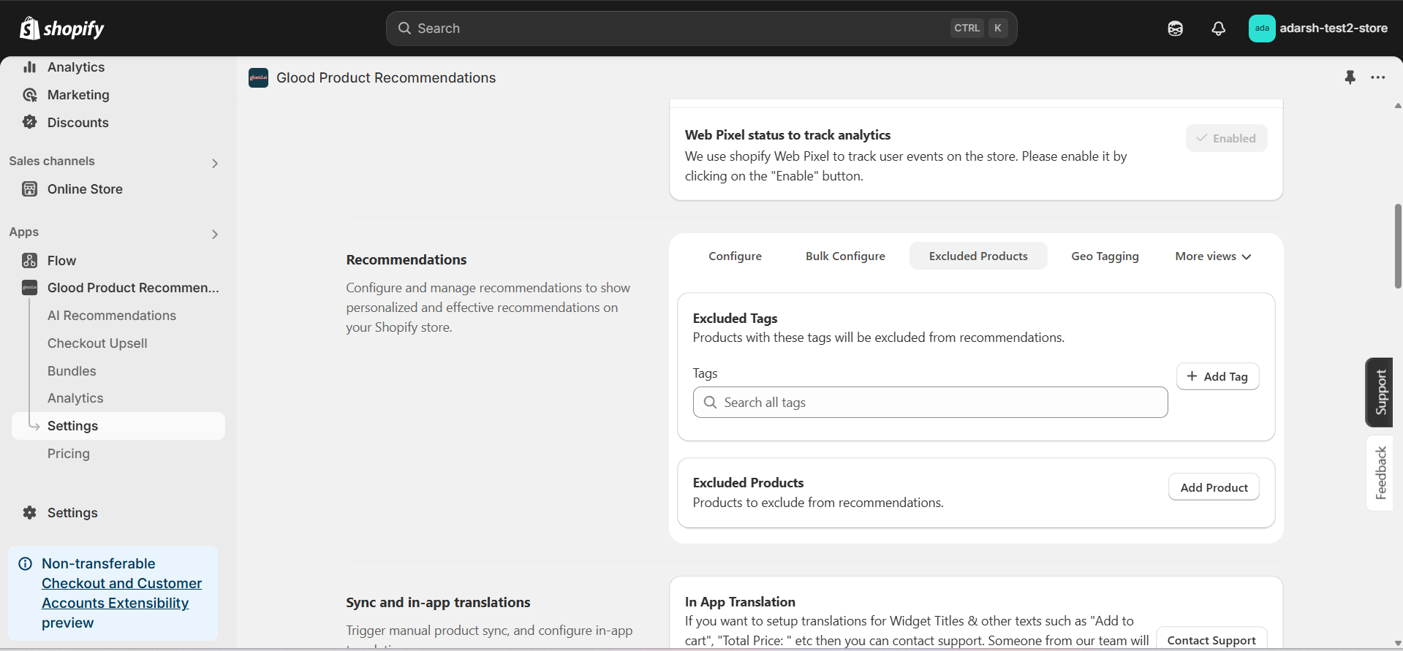The height and width of the screenshot is (651, 1403).
Task: Click the Add Tag button
Action: (1217, 376)
